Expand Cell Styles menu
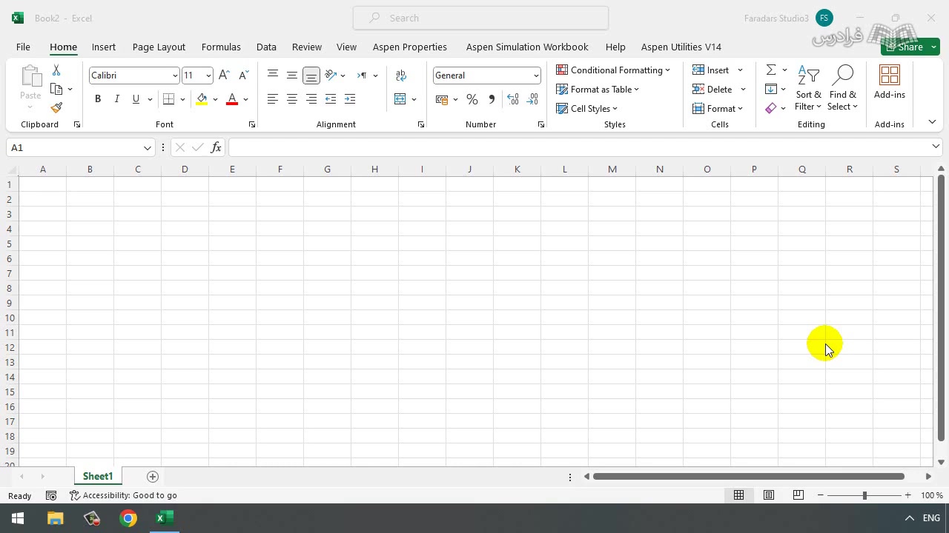This screenshot has height=533, width=949. click(x=587, y=108)
